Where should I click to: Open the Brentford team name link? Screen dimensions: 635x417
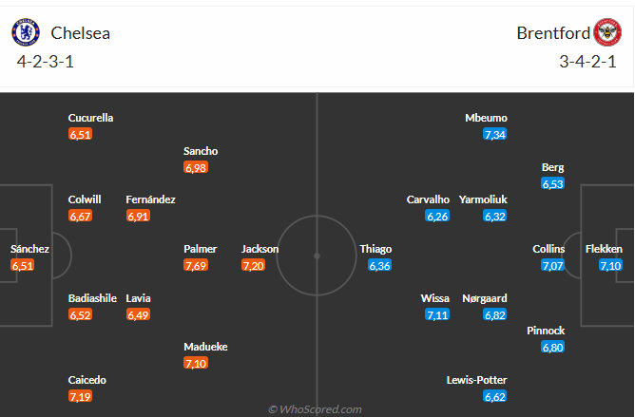pyautogui.click(x=553, y=33)
